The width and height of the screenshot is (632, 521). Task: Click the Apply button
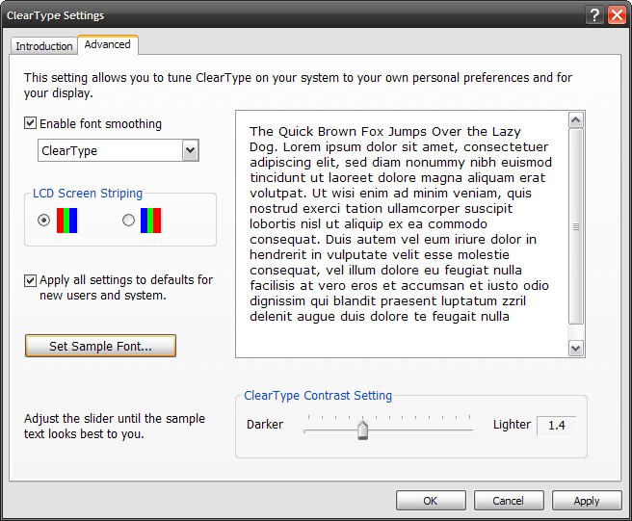[587, 501]
